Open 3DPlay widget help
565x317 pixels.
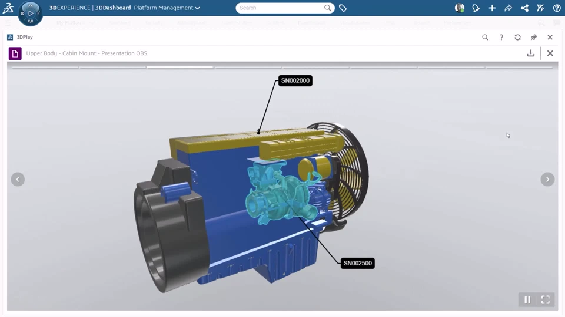[x=501, y=37]
